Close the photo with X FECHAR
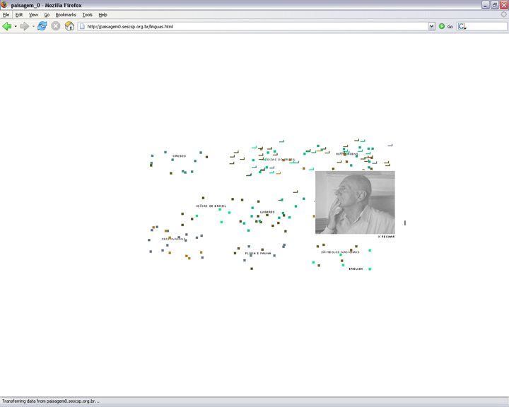 [x=386, y=237]
